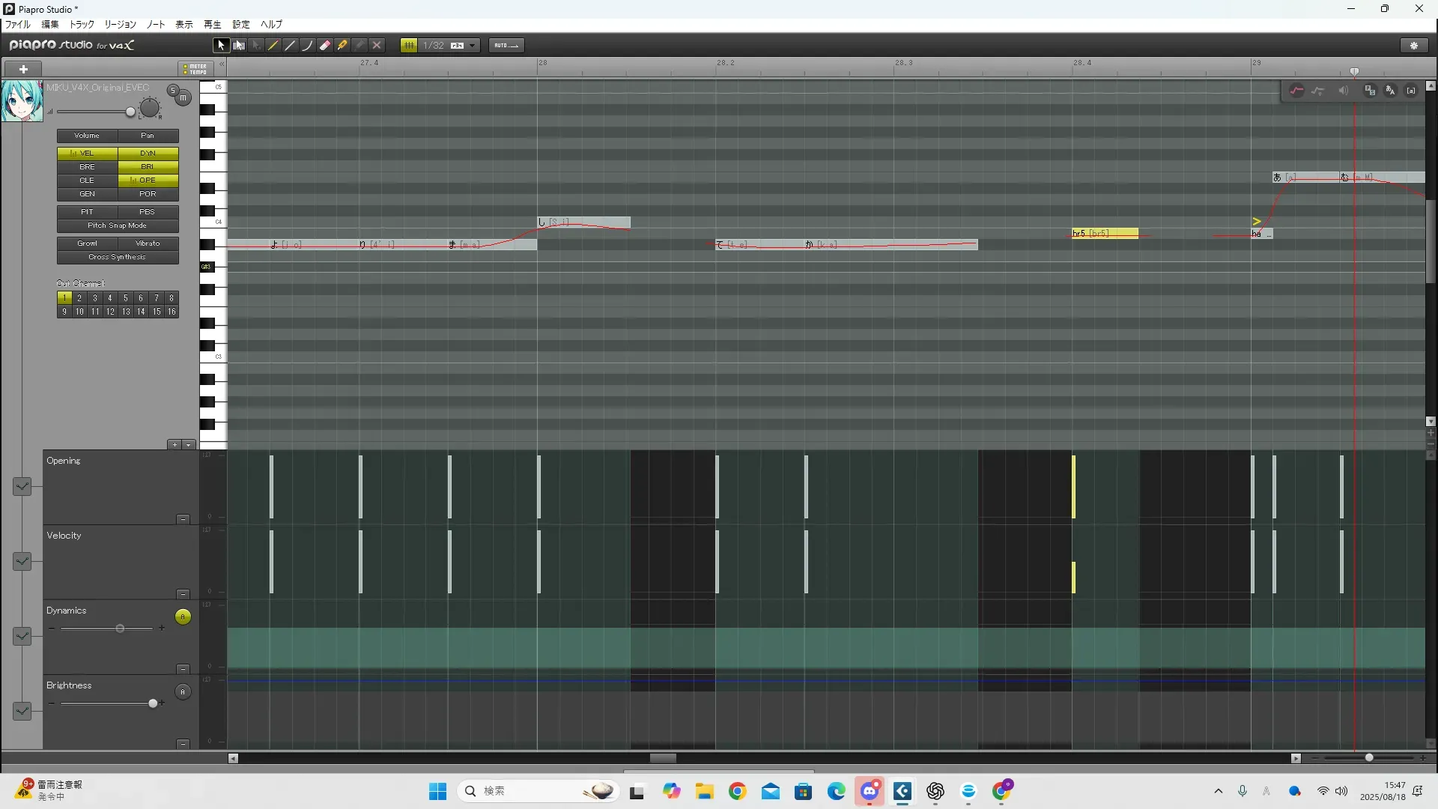This screenshot has width=1438, height=809.
Task: Solo the MIKU_V4X track
Action: [172, 91]
